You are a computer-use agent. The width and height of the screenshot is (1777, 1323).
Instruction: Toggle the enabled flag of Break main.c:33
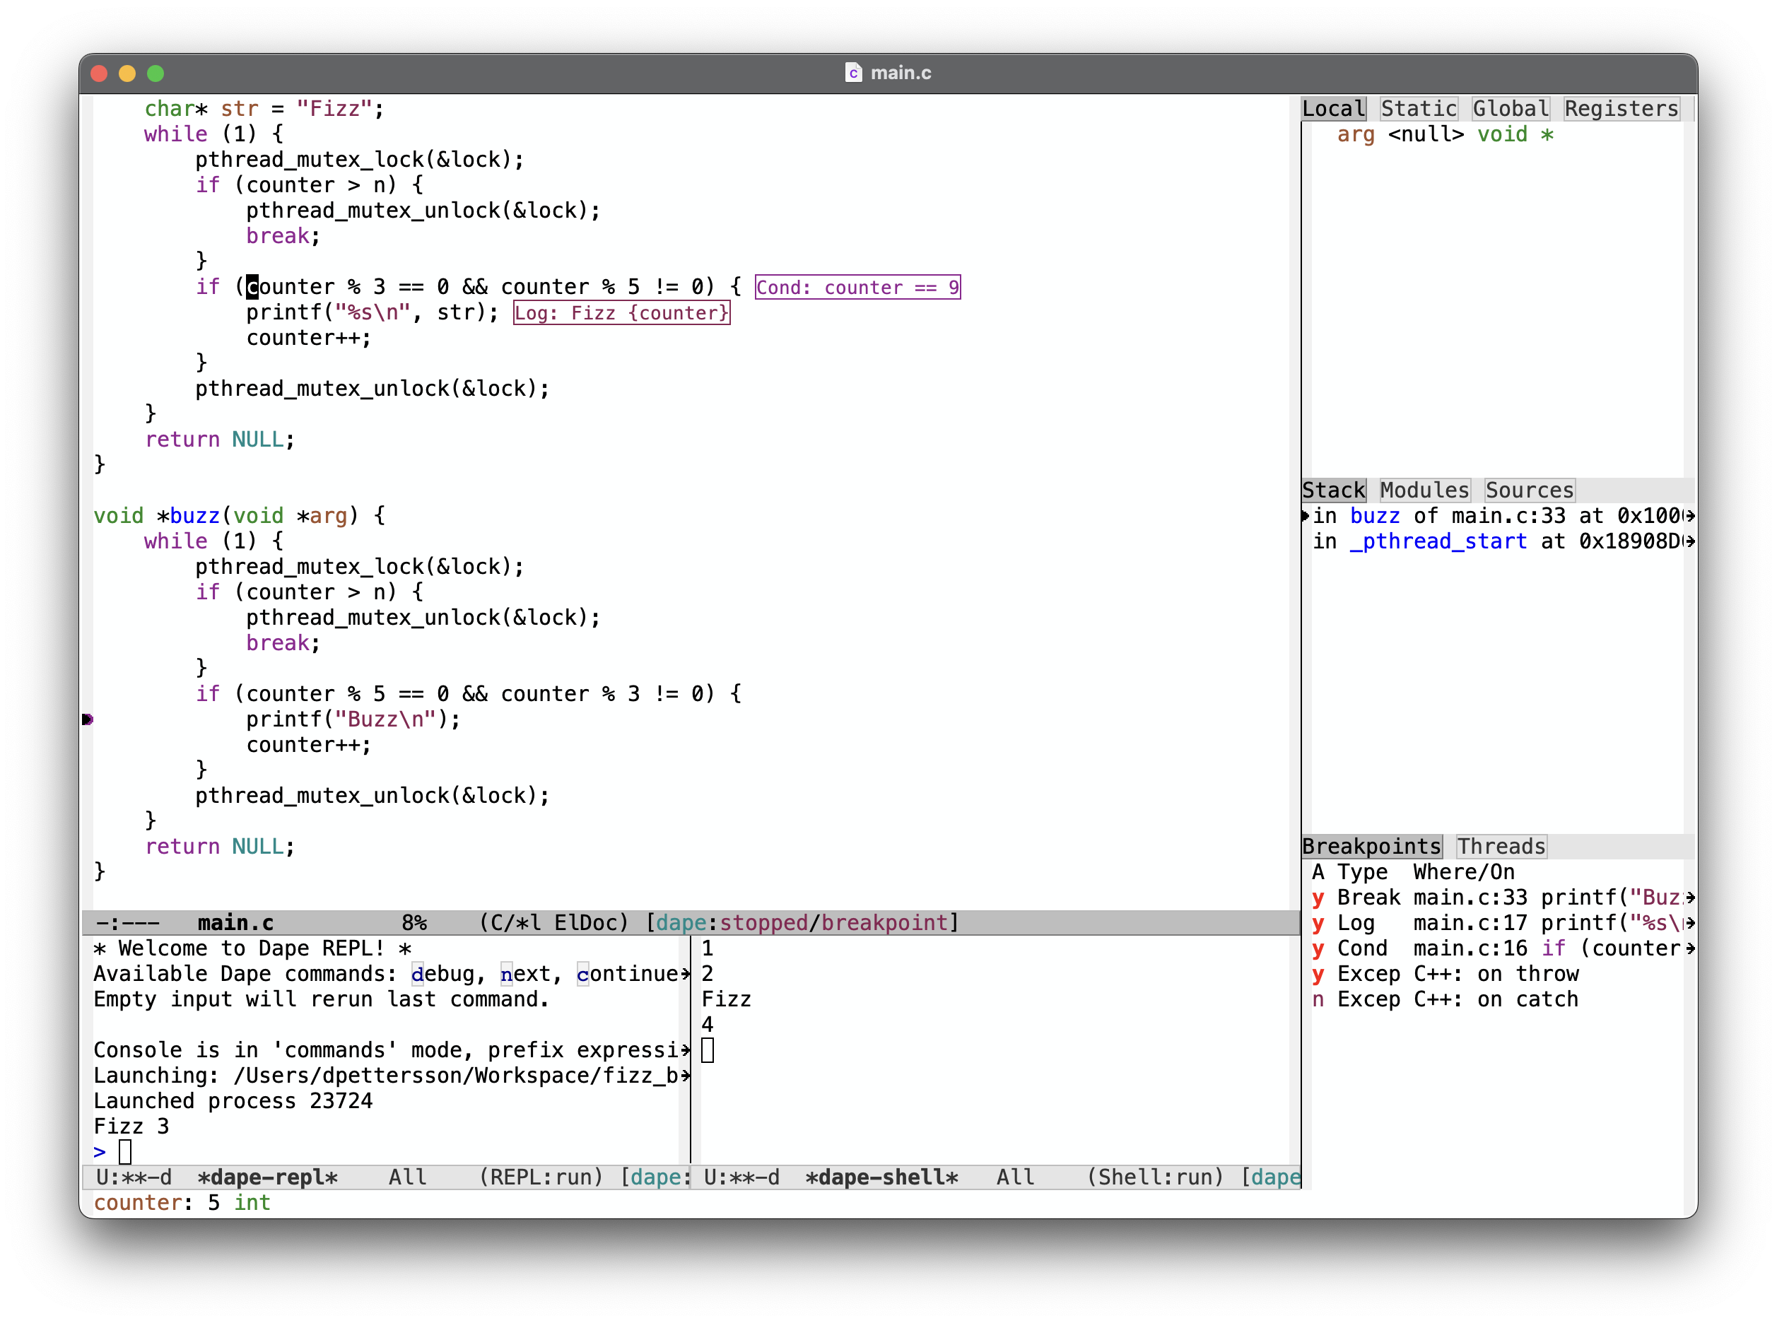coord(1318,898)
